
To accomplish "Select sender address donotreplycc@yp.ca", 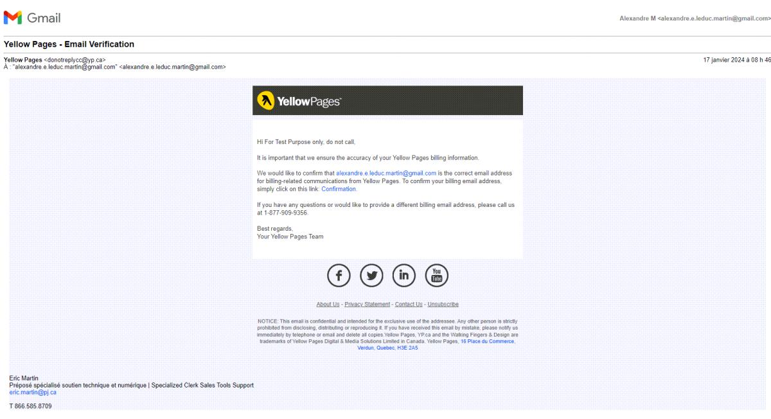I will pyautogui.click(x=75, y=60).
